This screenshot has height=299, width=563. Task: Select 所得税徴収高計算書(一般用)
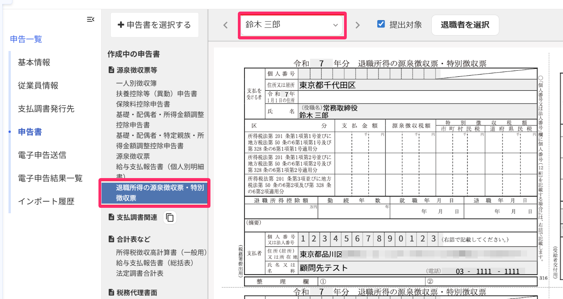pos(161,252)
